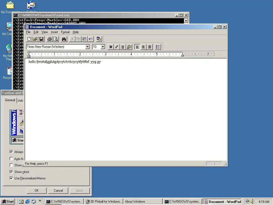The width and height of the screenshot is (273, 205).
Task: Open Print Preview from the toolbar
Action: coord(56,39)
